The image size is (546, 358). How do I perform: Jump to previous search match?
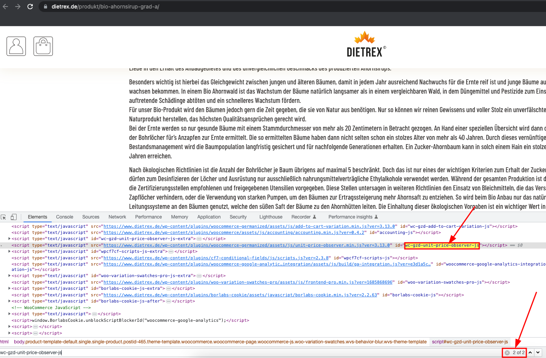531,352
